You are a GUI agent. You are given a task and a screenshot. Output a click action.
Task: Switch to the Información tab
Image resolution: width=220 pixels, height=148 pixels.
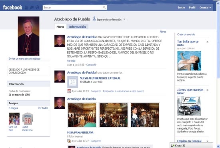[77, 27]
